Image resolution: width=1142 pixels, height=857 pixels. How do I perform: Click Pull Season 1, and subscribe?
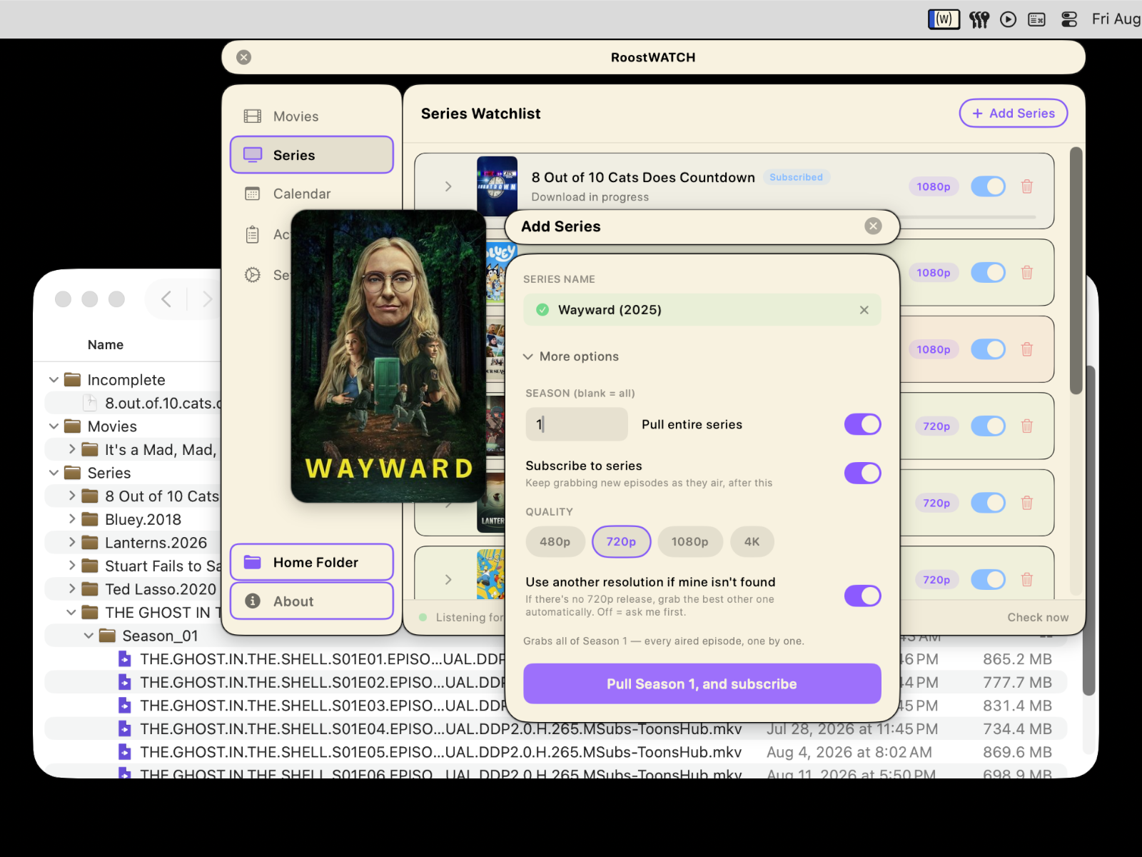pyautogui.click(x=702, y=684)
